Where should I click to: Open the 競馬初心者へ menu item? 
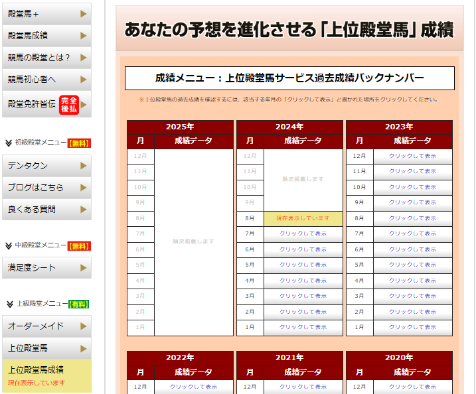coord(32,80)
